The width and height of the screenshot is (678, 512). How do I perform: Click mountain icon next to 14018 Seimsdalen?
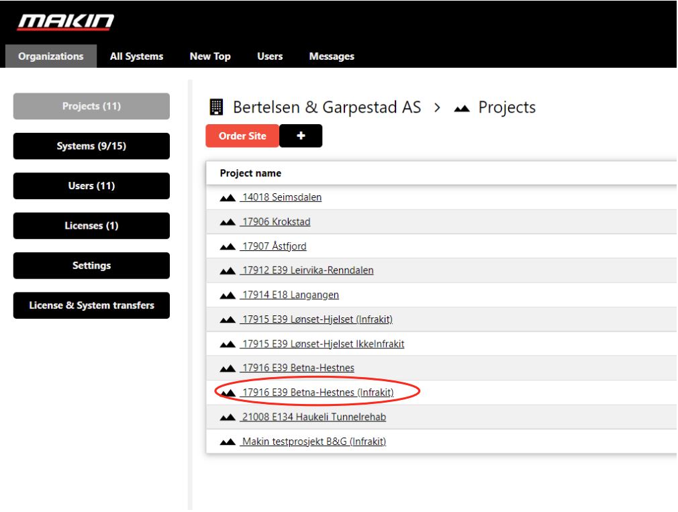coord(228,198)
